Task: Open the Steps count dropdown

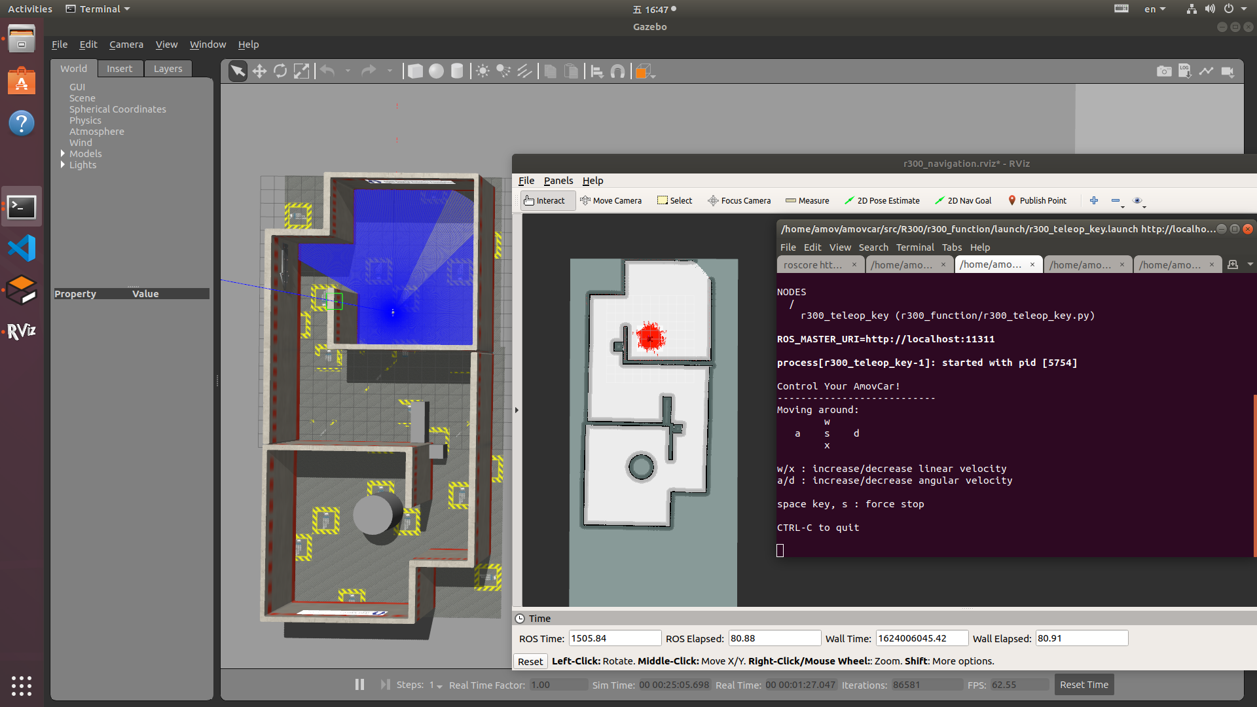Action: click(x=436, y=685)
